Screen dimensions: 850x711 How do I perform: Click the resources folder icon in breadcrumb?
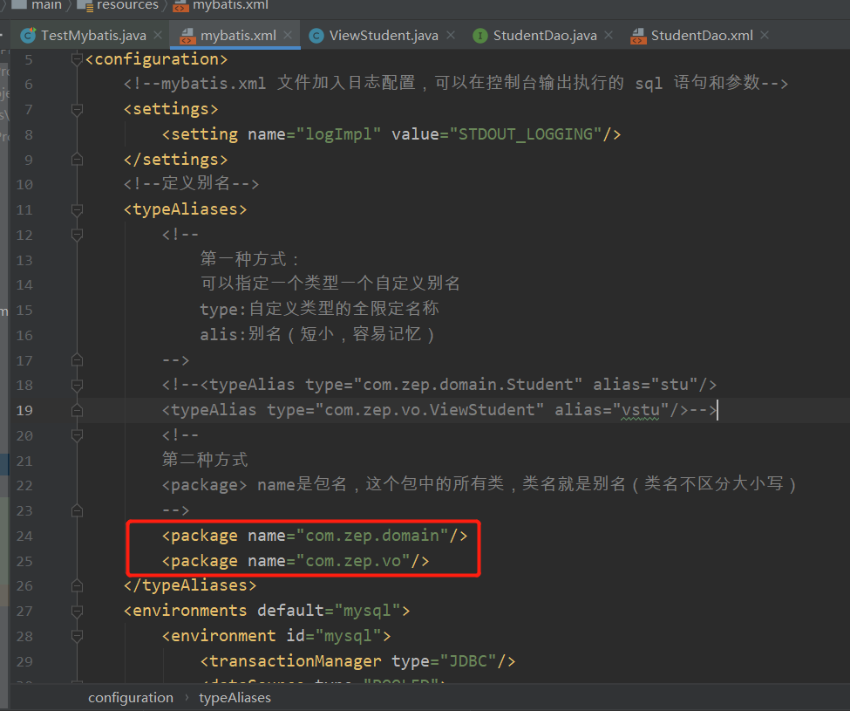point(85,5)
